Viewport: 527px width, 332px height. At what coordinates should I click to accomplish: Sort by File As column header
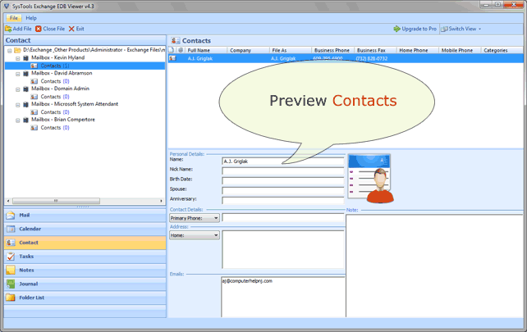coord(291,50)
